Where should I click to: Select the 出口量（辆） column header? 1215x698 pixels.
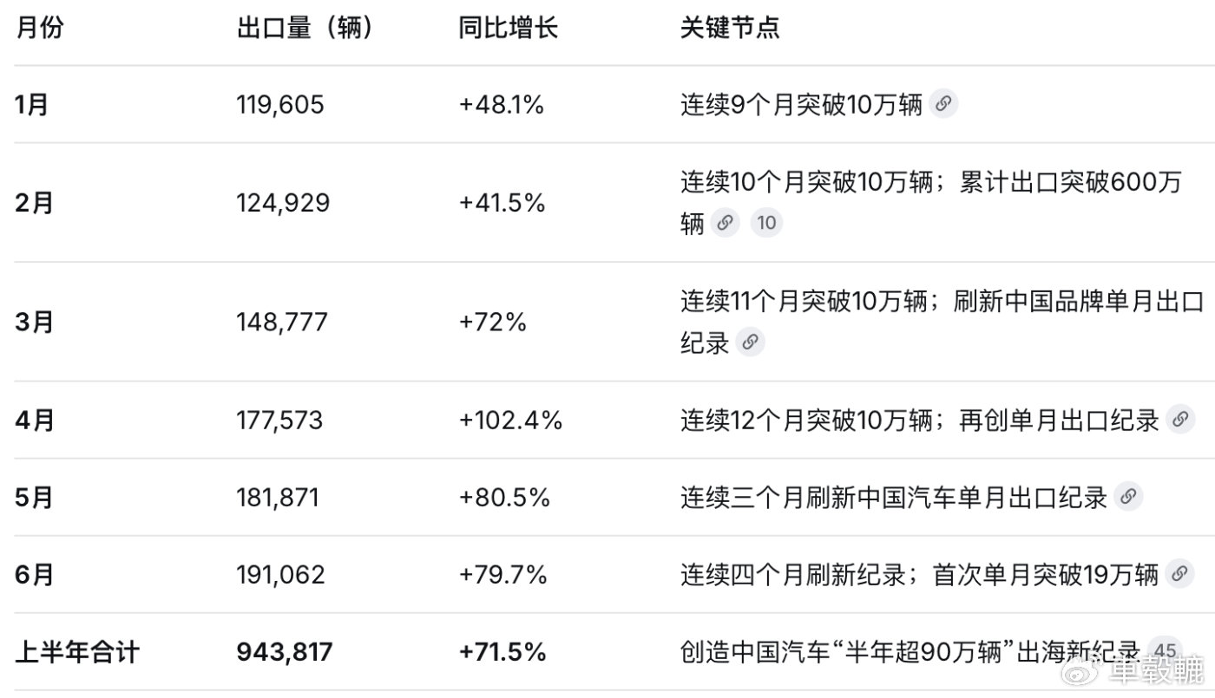click(305, 27)
